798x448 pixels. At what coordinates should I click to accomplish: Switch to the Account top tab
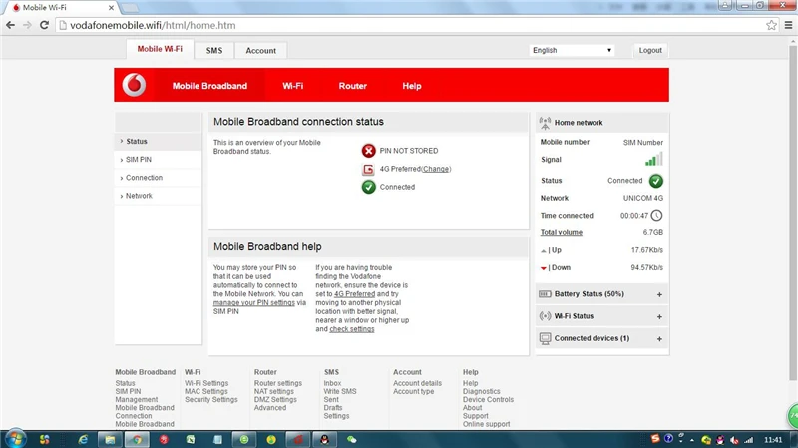pyautogui.click(x=261, y=51)
